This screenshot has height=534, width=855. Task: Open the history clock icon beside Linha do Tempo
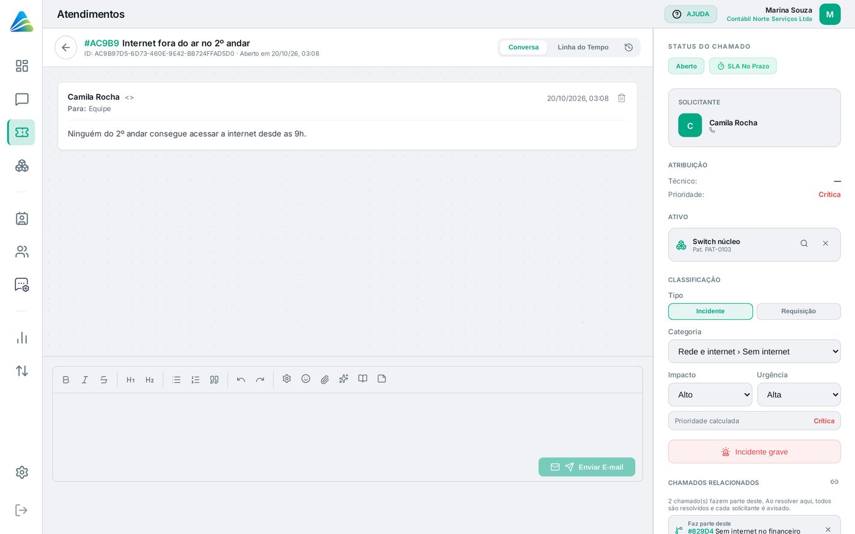(x=628, y=48)
